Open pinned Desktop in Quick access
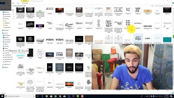Viewport: 174px width, 98px height. [x=7, y=12]
